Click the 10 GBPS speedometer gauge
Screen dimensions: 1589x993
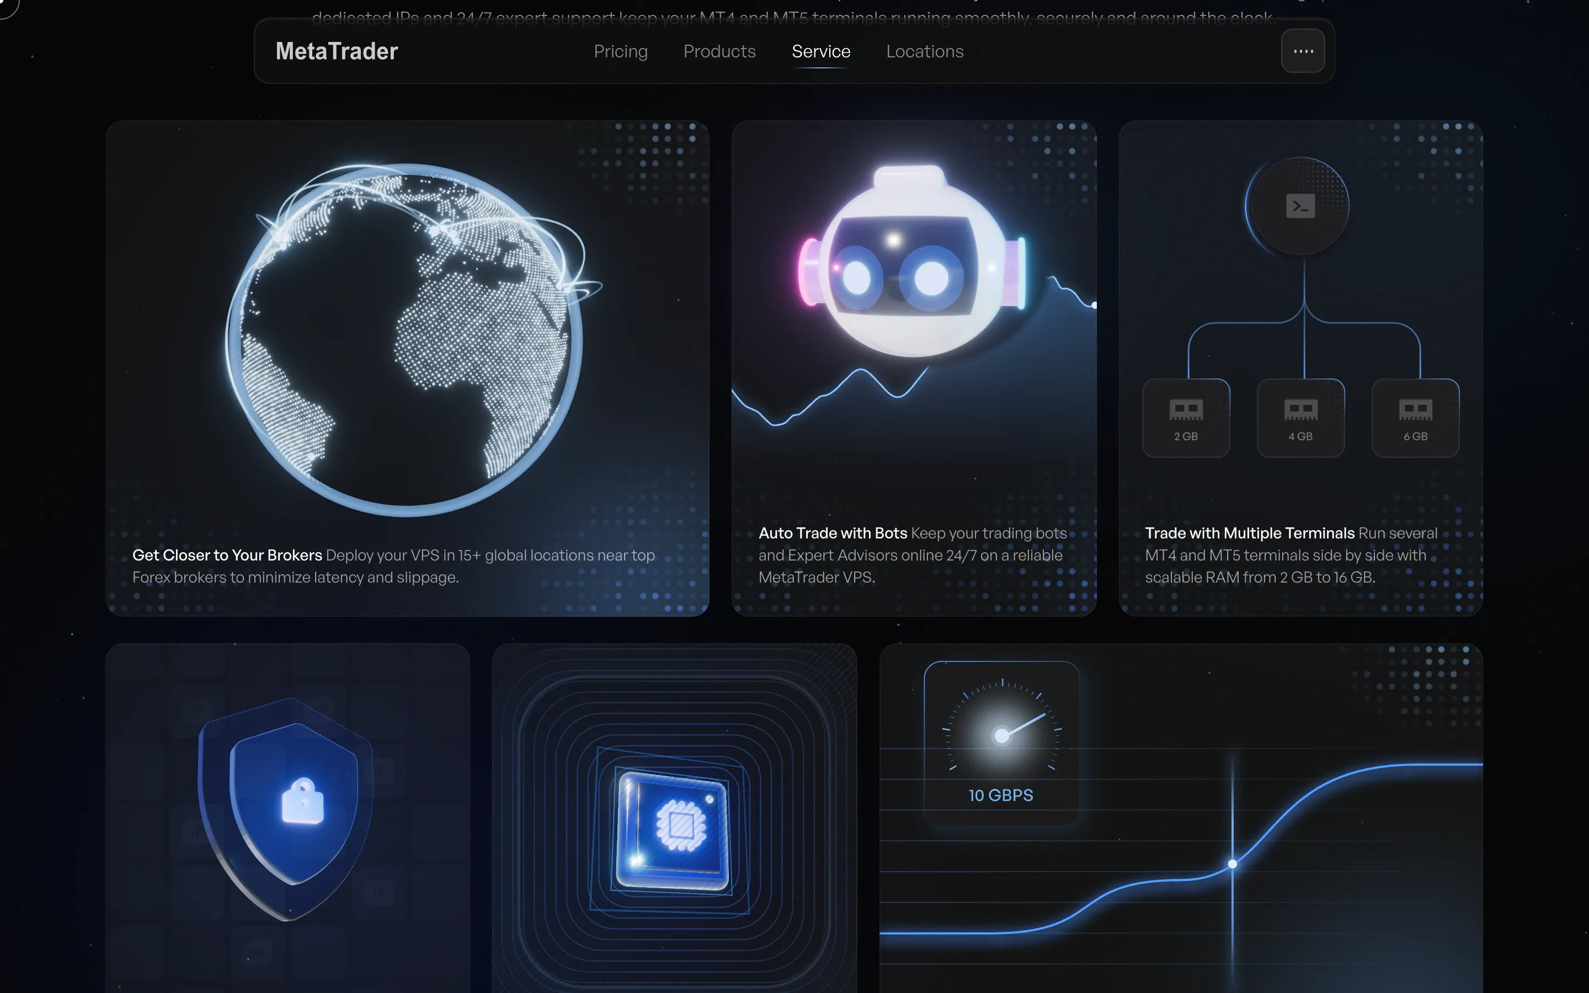coord(1001,743)
